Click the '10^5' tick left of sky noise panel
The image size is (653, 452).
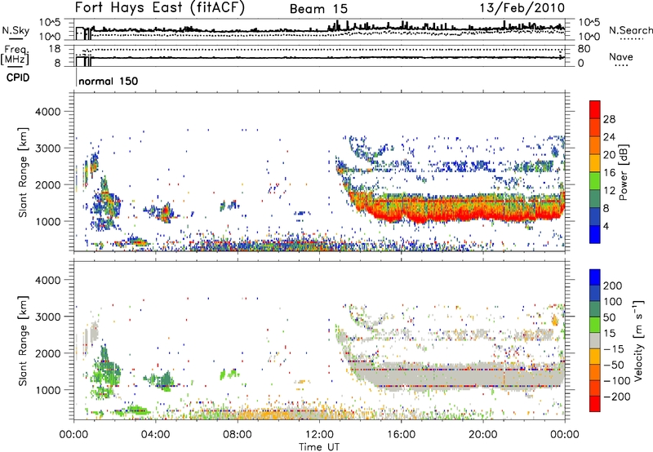[50, 22]
